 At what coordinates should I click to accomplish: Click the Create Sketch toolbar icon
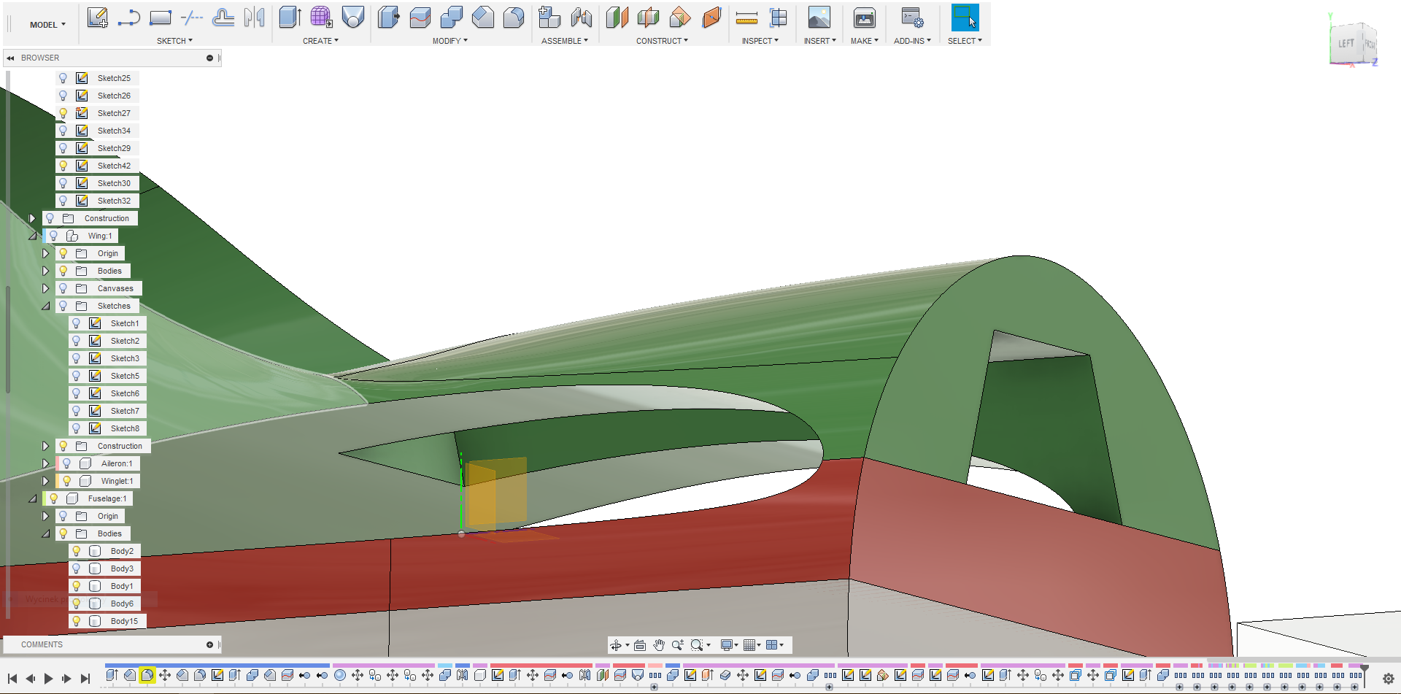(97, 18)
